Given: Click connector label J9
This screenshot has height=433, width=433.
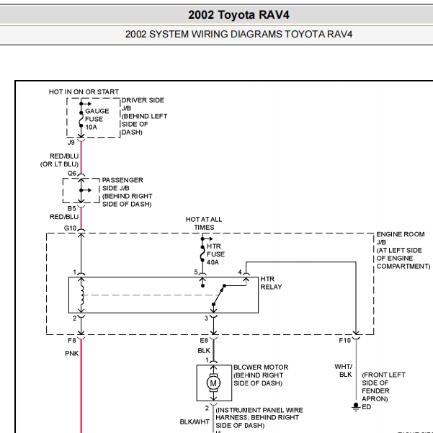Looking at the screenshot, I should [x=71, y=143].
